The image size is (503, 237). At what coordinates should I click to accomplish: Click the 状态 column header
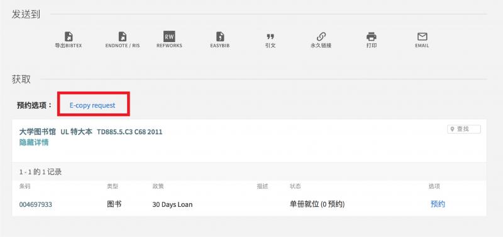tap(295, 186)
